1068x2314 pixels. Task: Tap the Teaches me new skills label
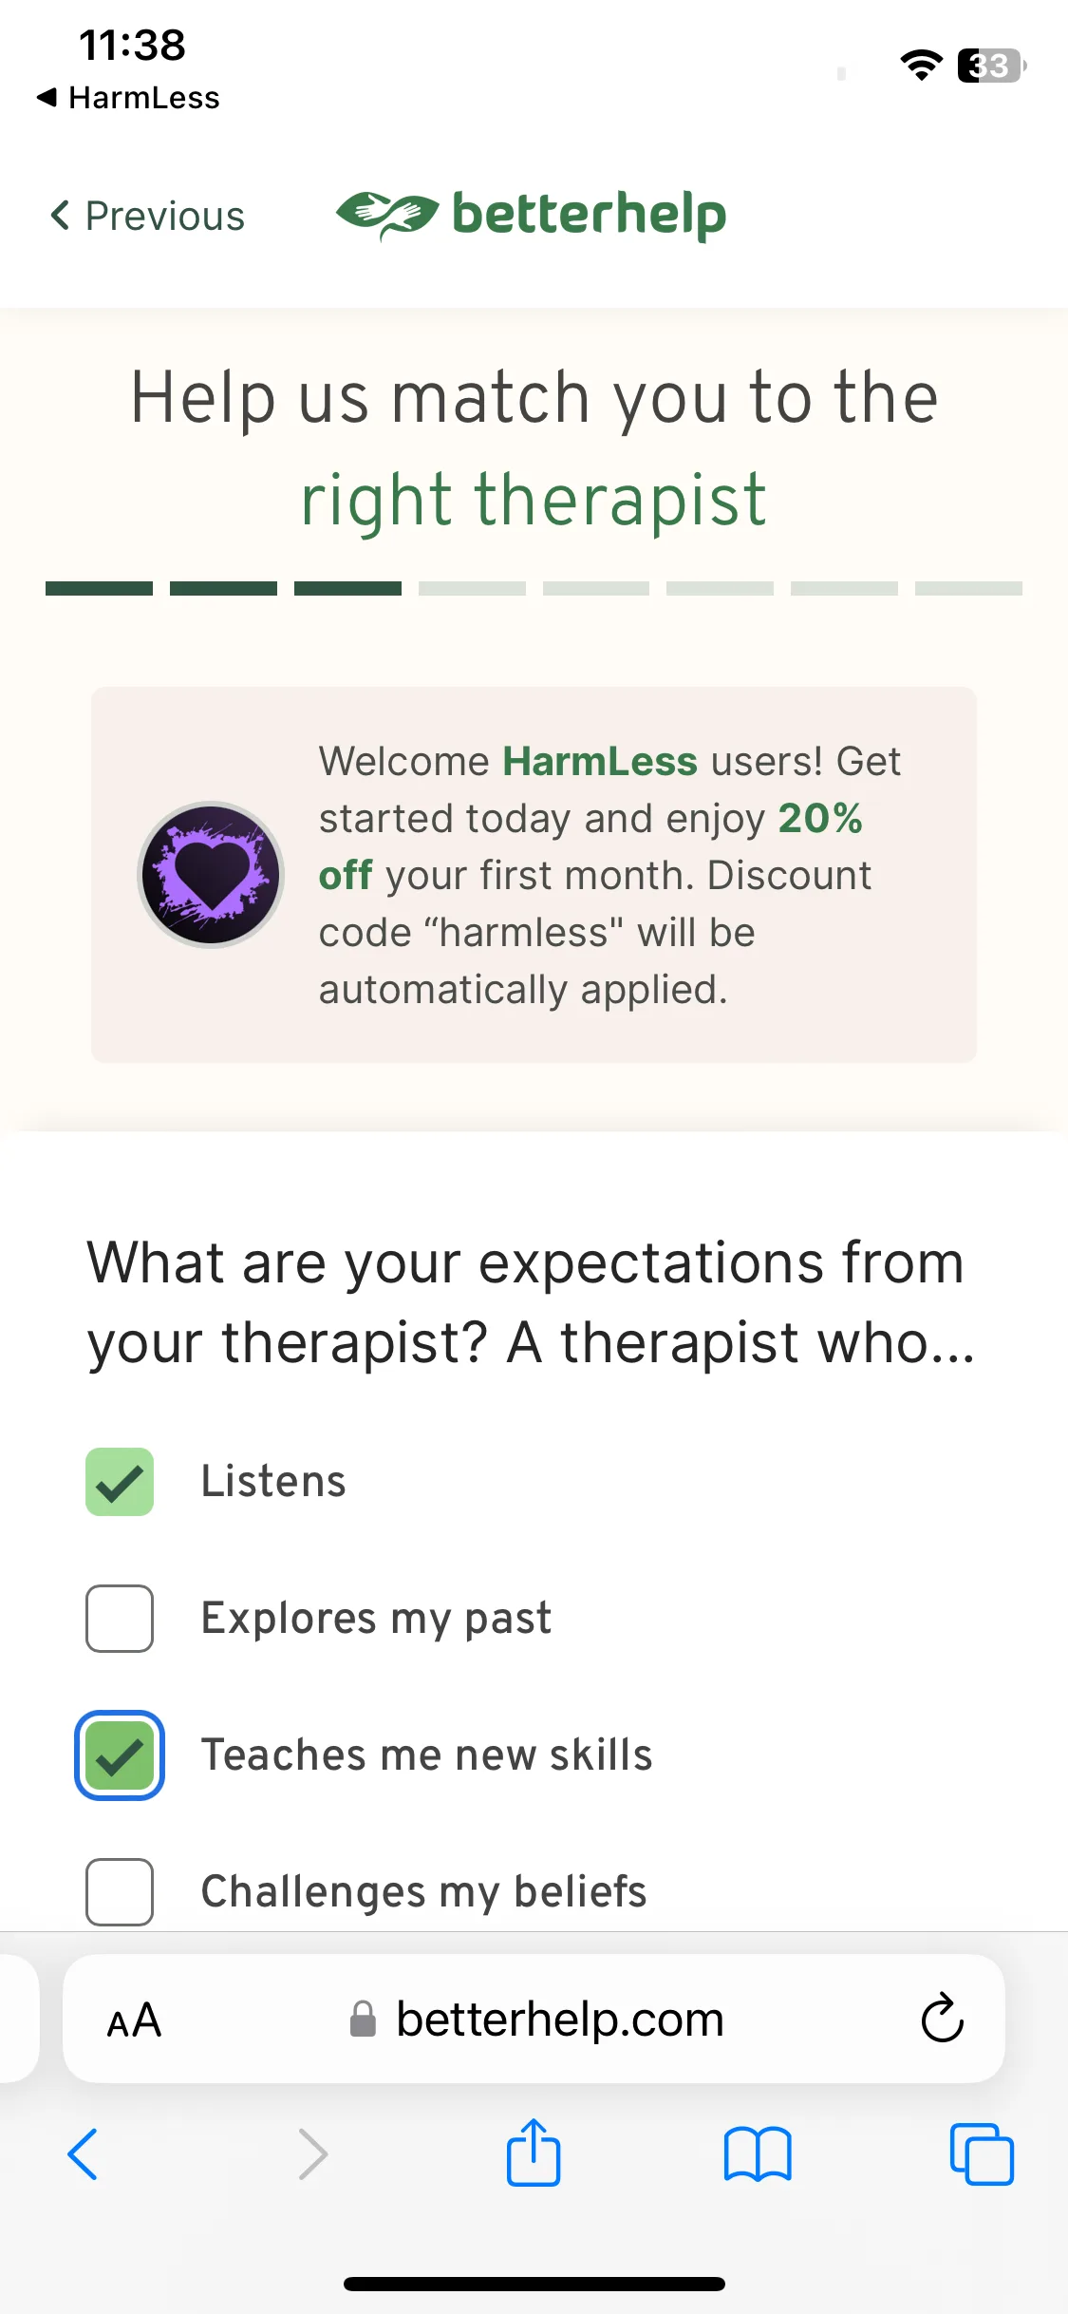(x=427, y=1754)
